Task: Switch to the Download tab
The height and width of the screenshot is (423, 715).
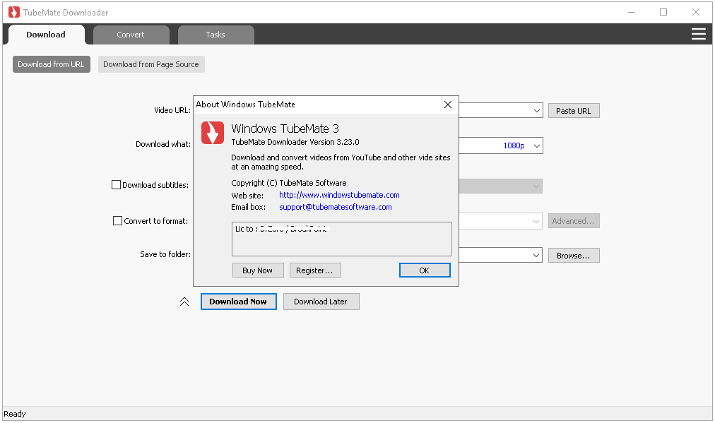Action: point(46,35)
